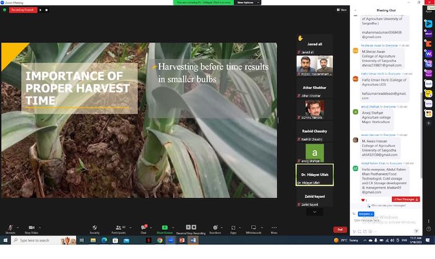The height and width of the screenshot is (259, 435).
Task: Open Whiteboards from the toolbar
Action: 254,229
